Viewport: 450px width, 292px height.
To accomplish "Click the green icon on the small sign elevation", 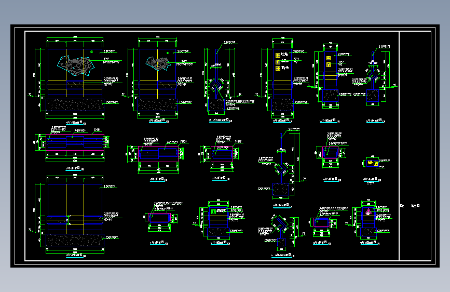I will pyautogui.click(x=213, y=211).
